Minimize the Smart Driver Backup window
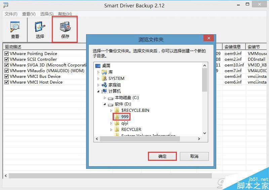 [x=238, y=5]
